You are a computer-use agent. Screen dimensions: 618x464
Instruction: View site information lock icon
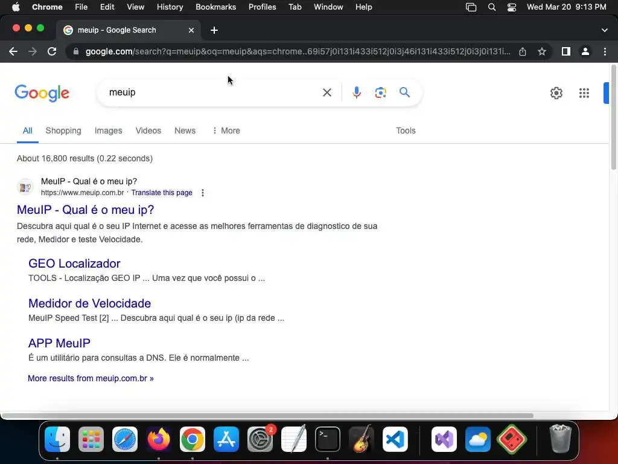coord(76,52)
